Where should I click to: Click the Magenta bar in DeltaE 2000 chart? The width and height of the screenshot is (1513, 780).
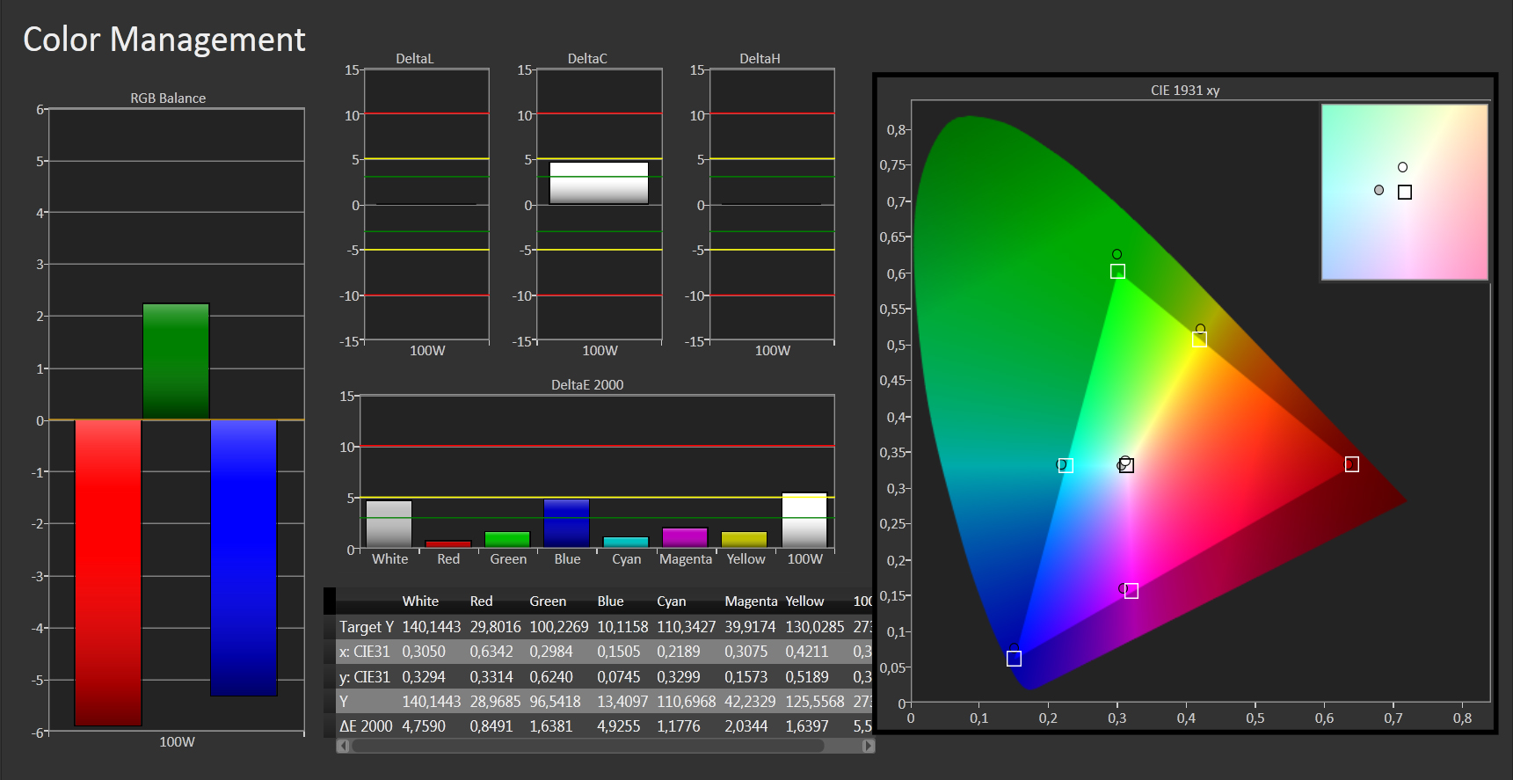(x=685, y=537)
